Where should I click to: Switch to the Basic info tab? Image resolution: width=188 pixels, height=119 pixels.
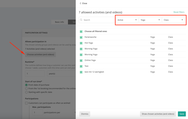tap(59, 22)
